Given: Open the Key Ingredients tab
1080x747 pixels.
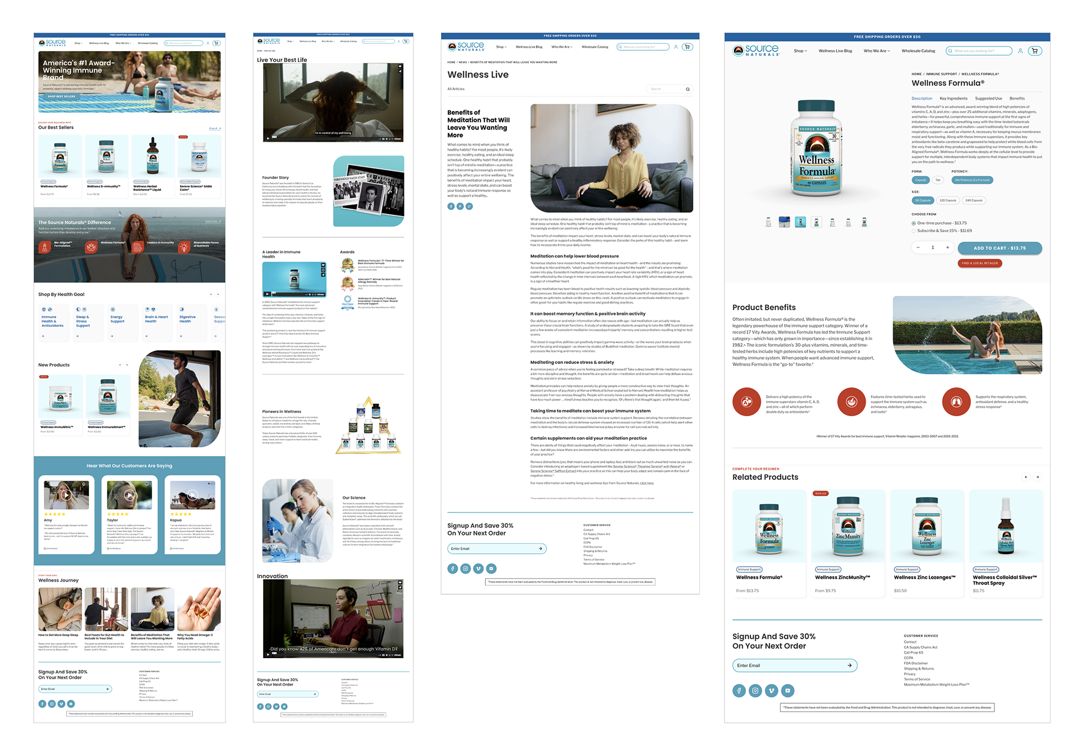Looking at the screenshot, I should 953,98.
